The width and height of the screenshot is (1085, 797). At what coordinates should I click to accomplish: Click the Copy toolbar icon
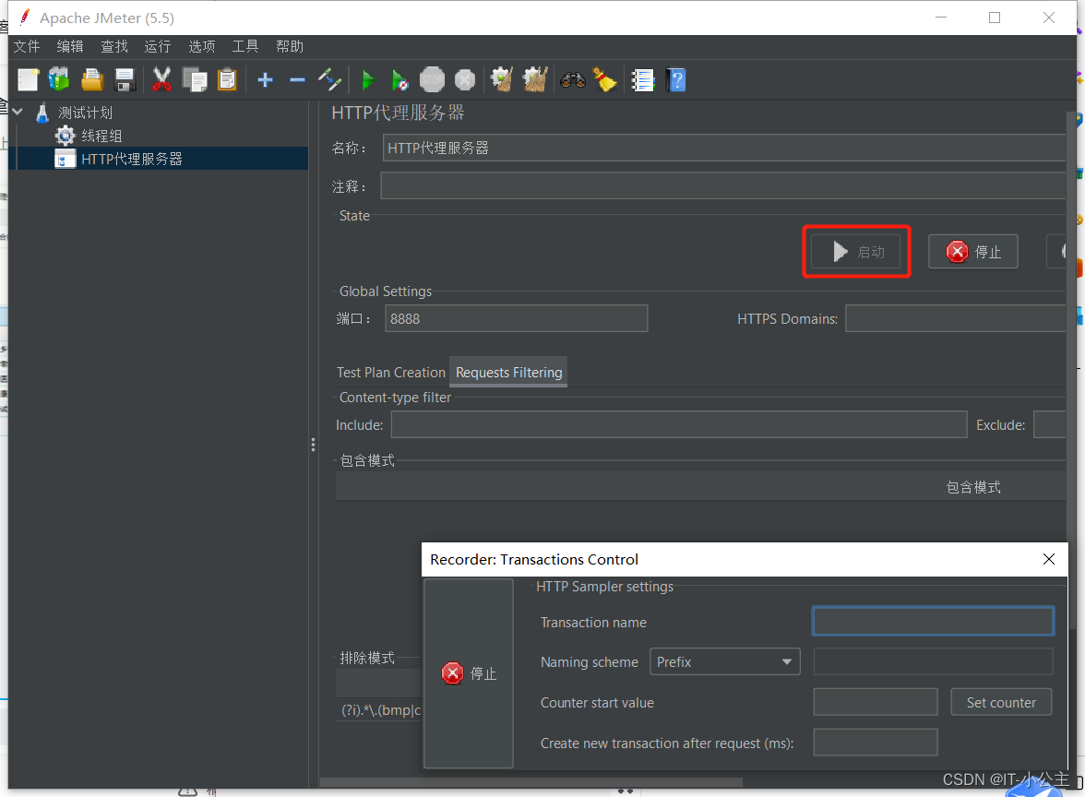point(195,79)
